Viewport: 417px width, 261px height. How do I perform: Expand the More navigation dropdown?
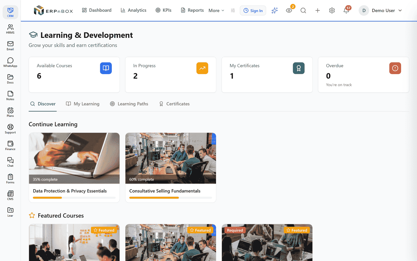[x=216, y=10]
